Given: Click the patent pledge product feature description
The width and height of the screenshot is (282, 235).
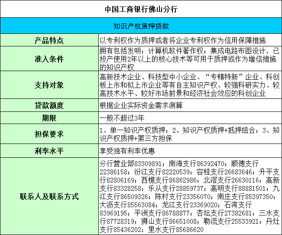Looking at the screenshot, I should [x=183, y=40].
